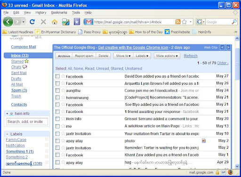The image size is (241, 177).
Task: Open the History menu
Action: (x=41, y=13)
